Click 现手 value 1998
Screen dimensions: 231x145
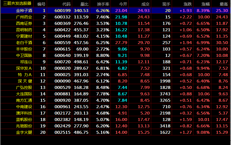coord(165,81)
